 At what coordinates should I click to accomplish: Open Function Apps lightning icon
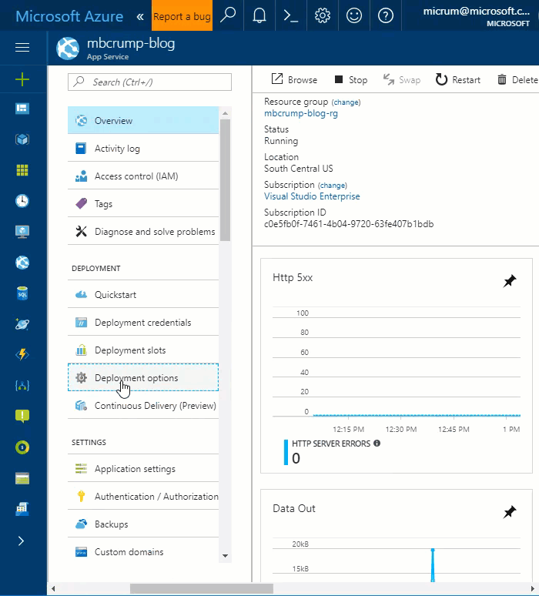[22, 355]
